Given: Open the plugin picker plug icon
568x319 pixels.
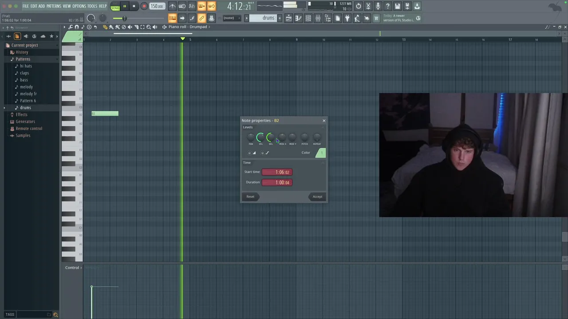Looking at the screenshot, I should (x=347, y=18).
